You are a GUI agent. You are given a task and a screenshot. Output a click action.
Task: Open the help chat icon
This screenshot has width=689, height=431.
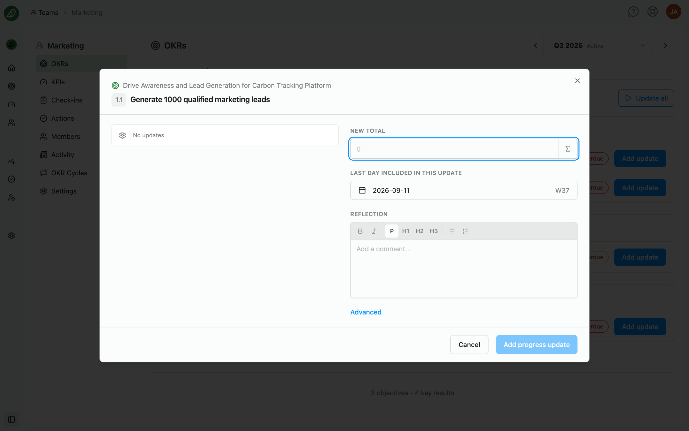click(633, 12)
